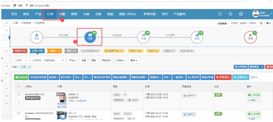Click 运费预估 for order test4444-00221133
This screenshot has height=122, width=273.
coord(189,95)
